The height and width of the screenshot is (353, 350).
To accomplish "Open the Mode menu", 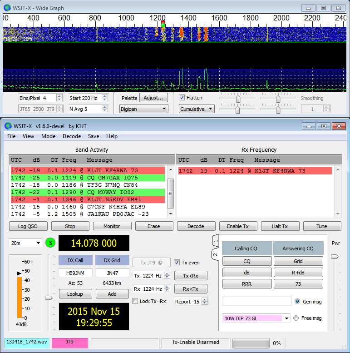I will click(48, 136).
